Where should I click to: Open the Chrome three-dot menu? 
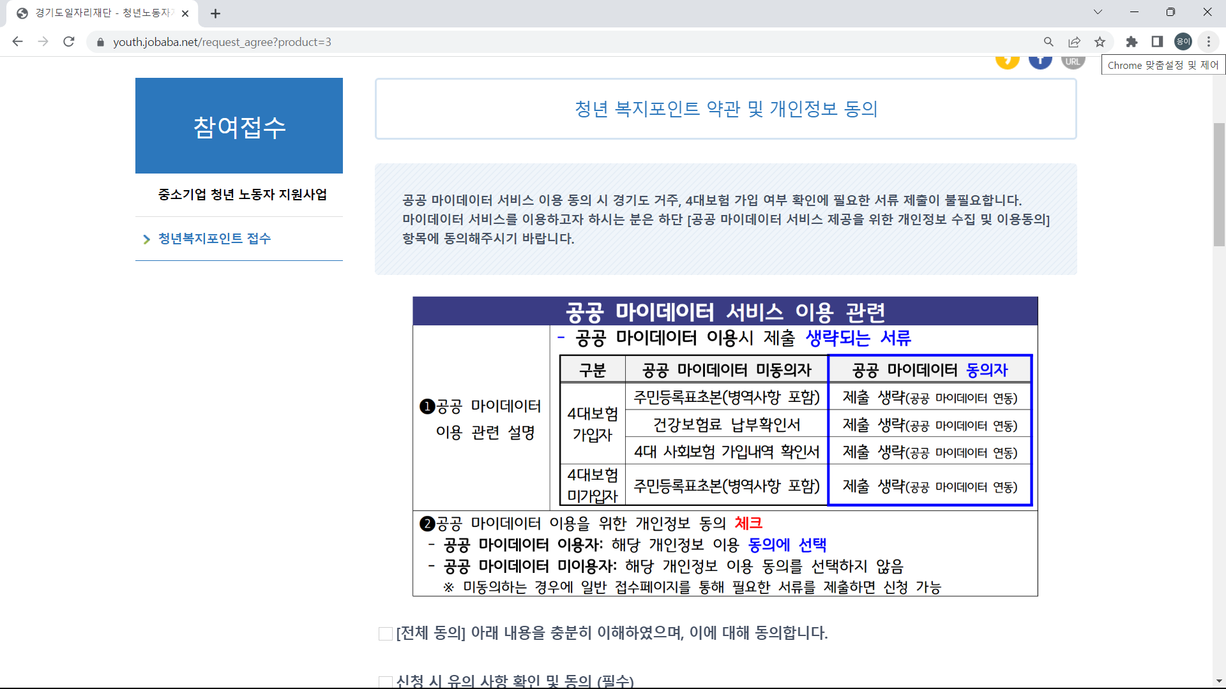coord(1208,41)
